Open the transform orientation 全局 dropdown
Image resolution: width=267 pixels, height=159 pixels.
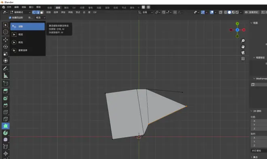point(146,12)
